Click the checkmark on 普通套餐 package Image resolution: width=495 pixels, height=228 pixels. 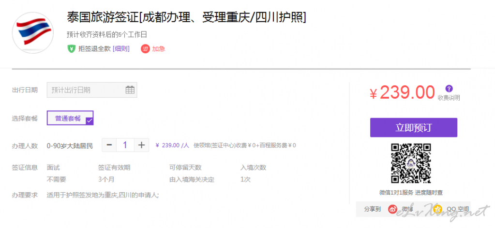[x=89, y=121]
